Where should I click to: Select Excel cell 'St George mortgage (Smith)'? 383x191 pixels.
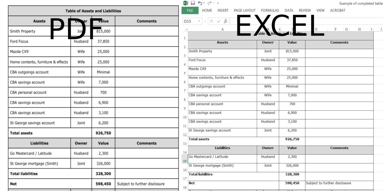tap(222, 168)
